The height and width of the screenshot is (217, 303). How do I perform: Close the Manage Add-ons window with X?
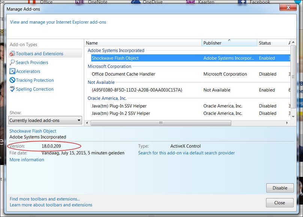(290, 8)
